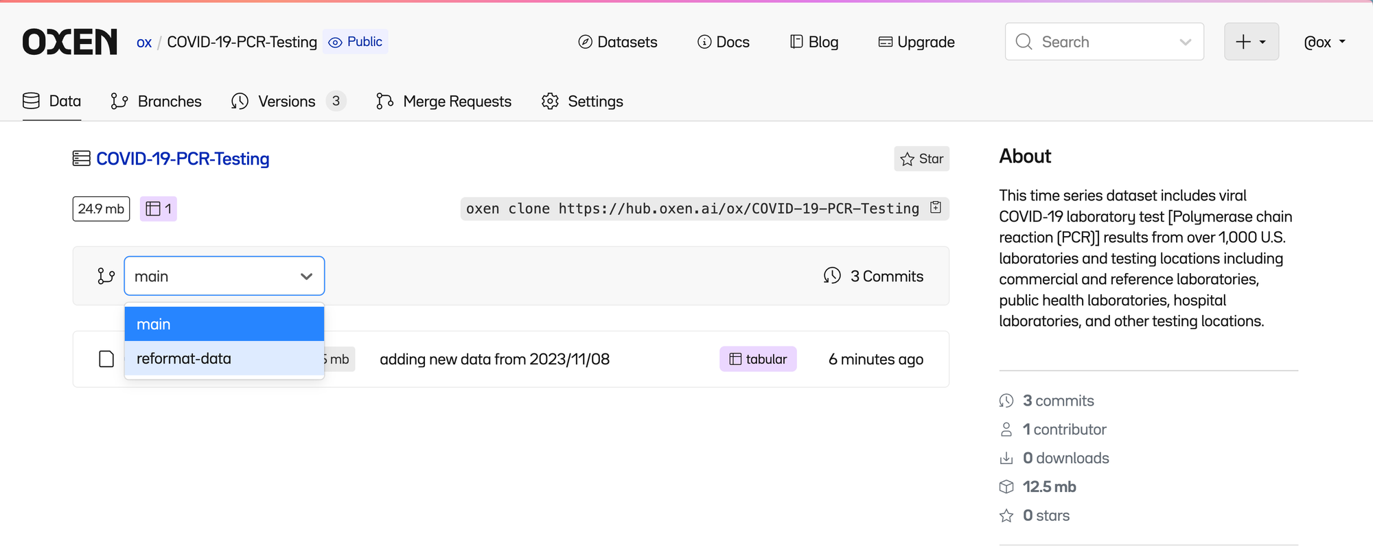This screenshot has height=560, width=1373.
Task: Click the database icon on the Data tab
Action: point(31,101)
